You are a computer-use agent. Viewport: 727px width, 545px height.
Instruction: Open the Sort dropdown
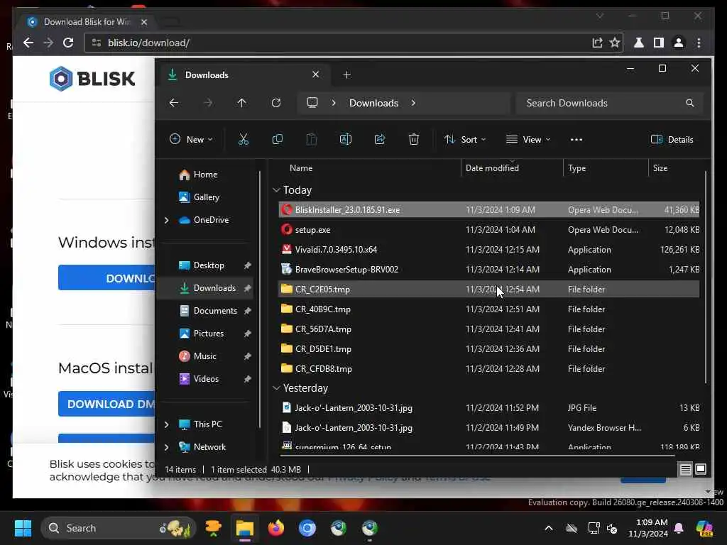coord(464,140)
